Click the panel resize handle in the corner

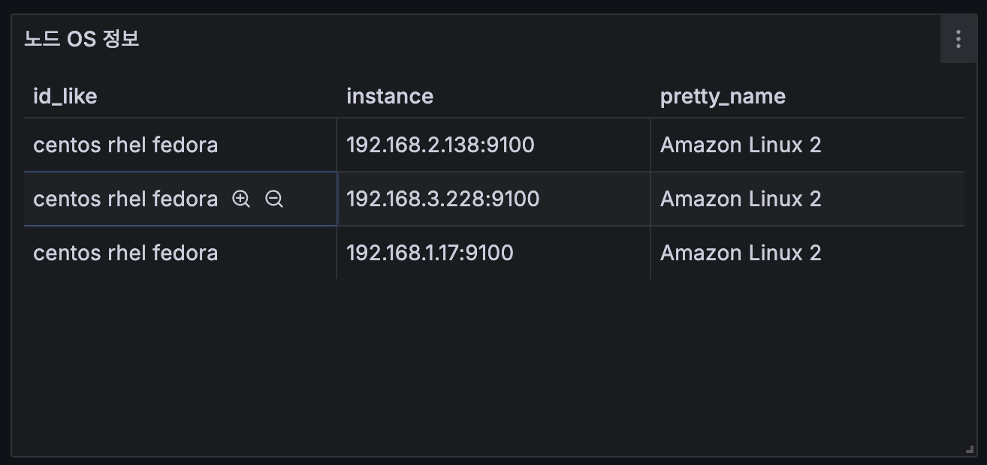969,448
